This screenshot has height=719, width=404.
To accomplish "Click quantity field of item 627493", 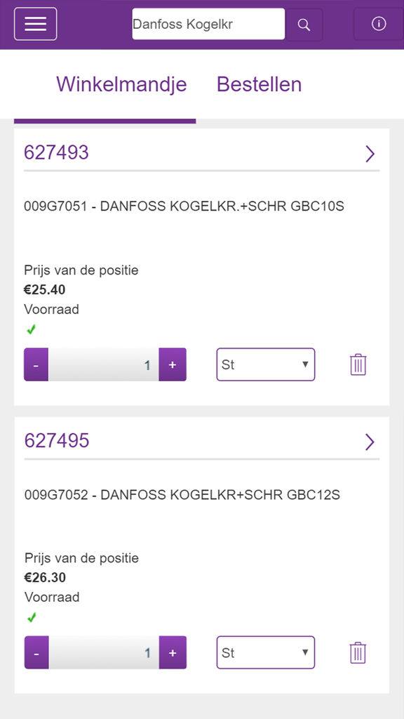I will click(104, 364).
